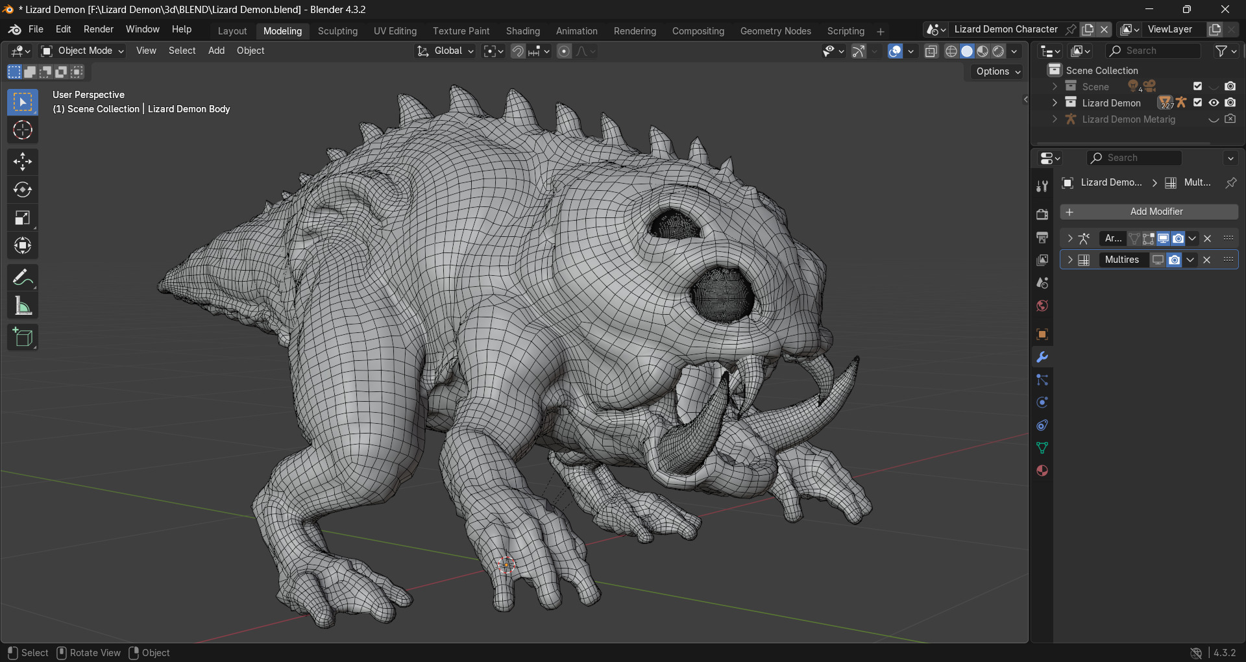
Task: Open the Material properties tab
Action: (1042, 471)
